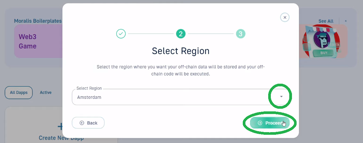This screenshot has height=143, width=363.
Task: Click the Select Region heading text
Action: pyautogui.click(x=181, y=51)
